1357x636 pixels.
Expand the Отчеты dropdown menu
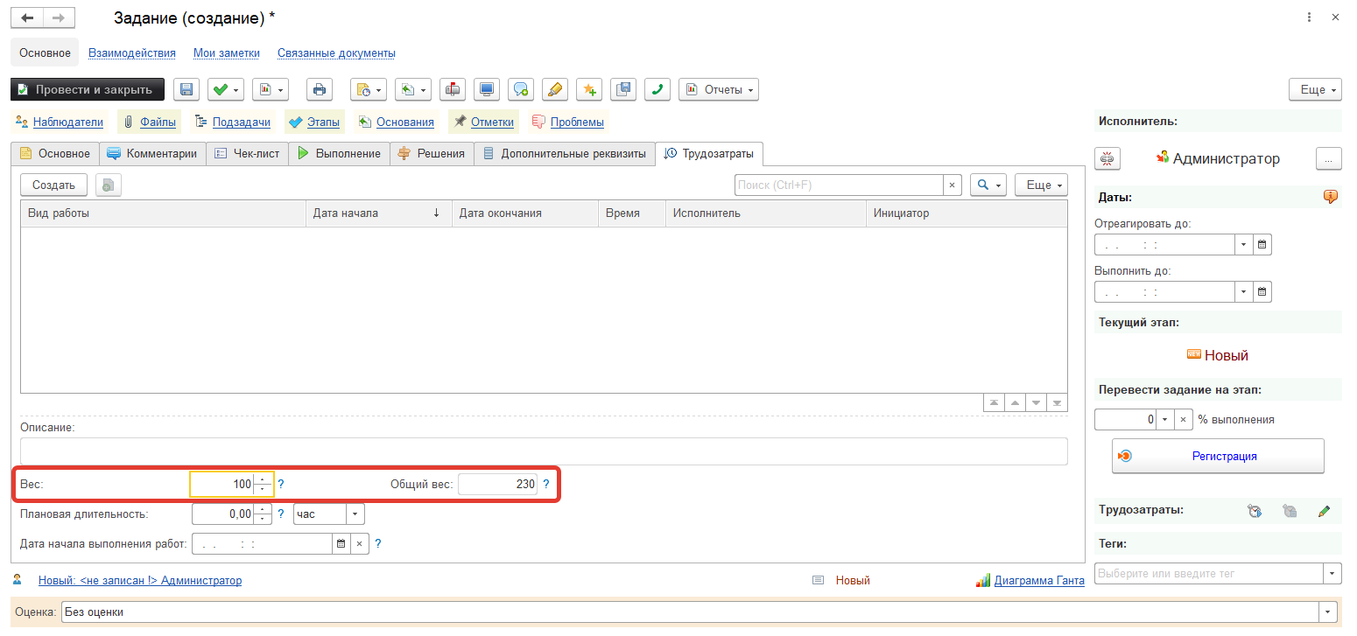click(718, 89)
